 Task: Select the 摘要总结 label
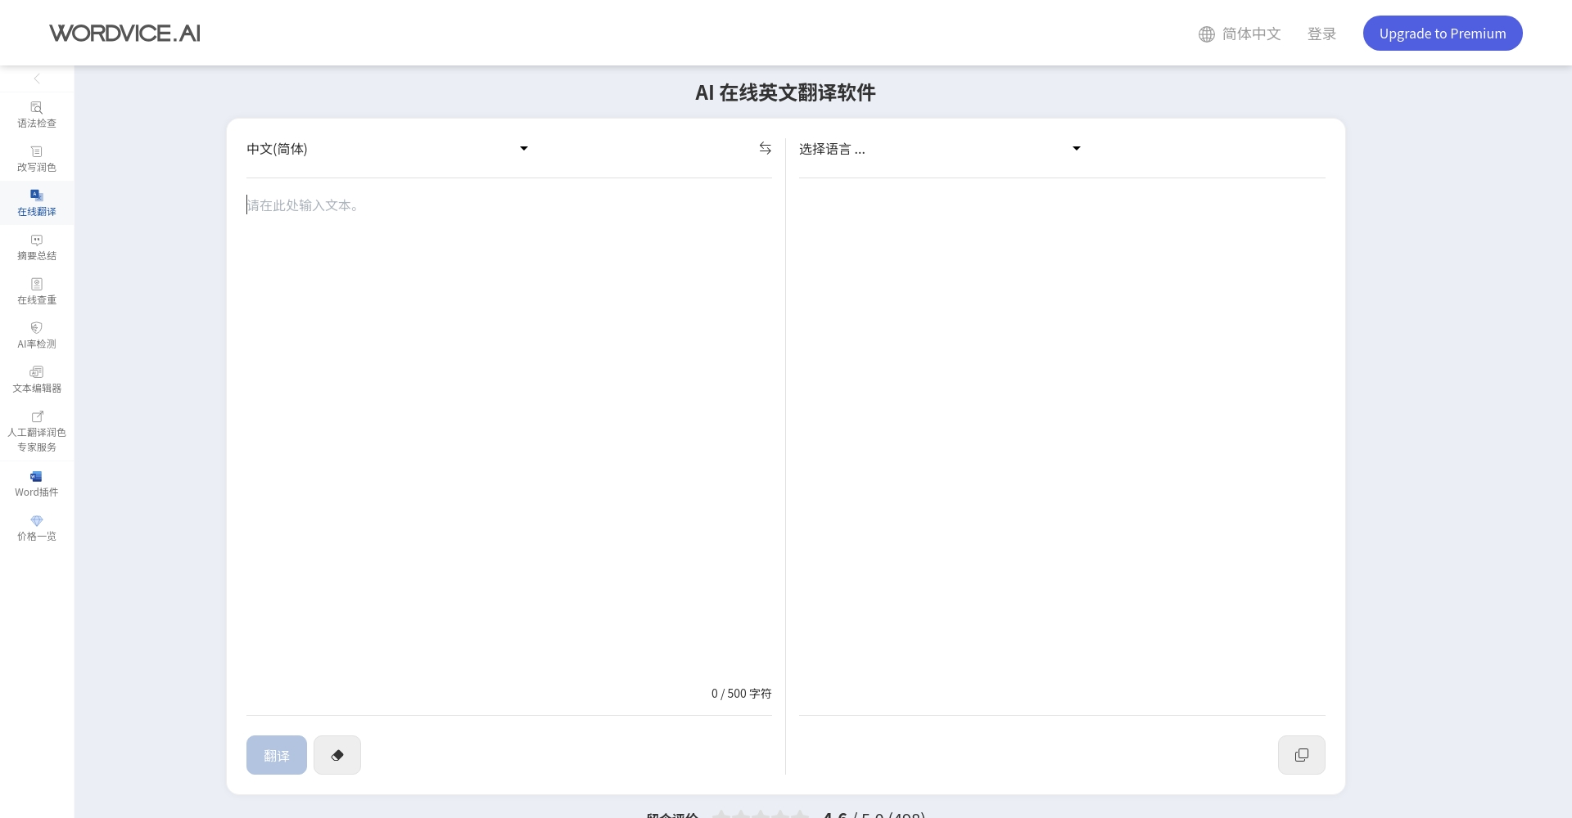pos(37,256)
